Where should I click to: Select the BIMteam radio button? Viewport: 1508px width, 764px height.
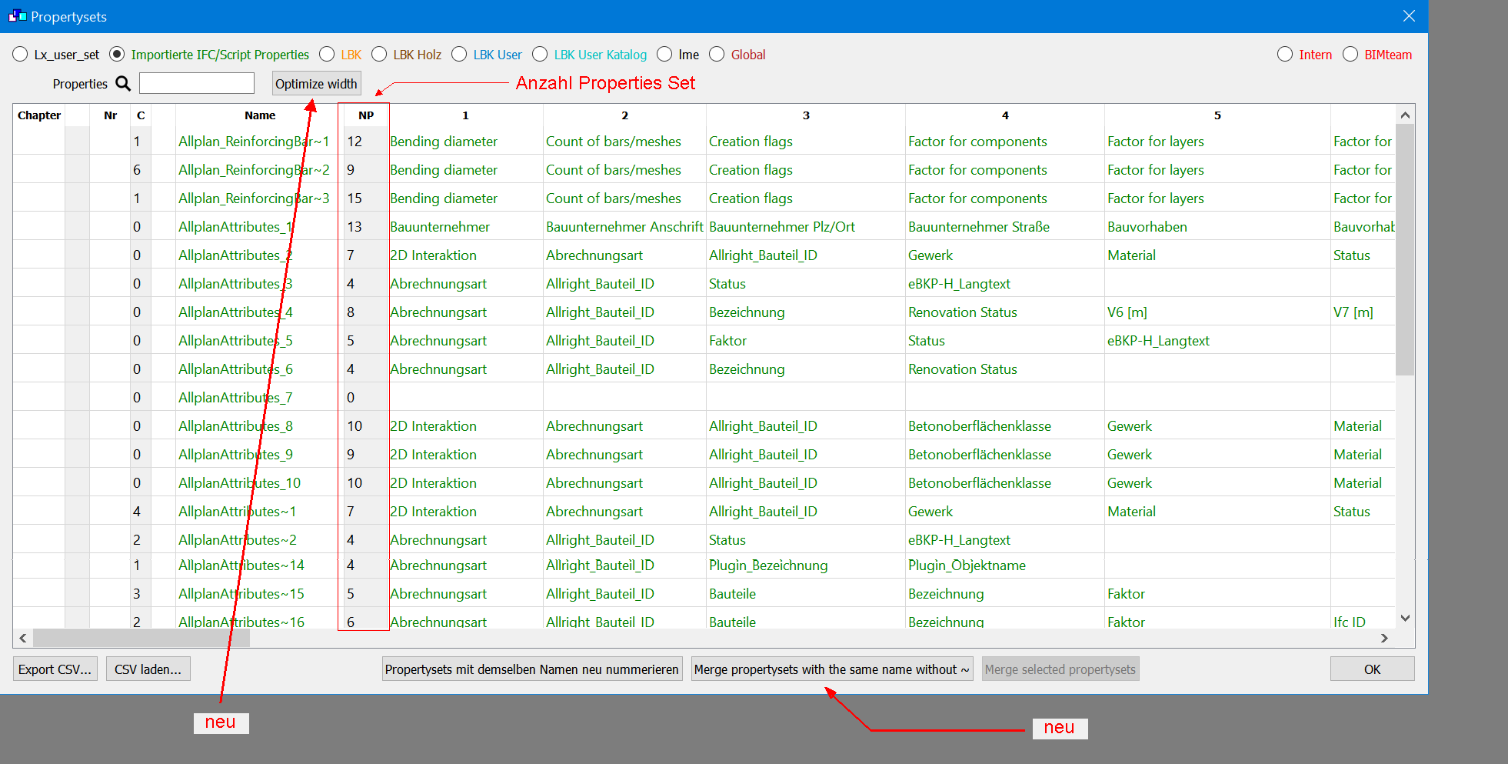[1350, 54]
